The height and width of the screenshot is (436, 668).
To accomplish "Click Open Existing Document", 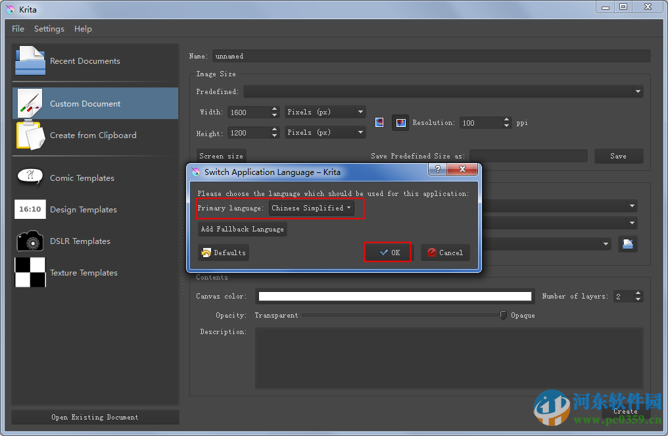I will [x=95, y=417].
